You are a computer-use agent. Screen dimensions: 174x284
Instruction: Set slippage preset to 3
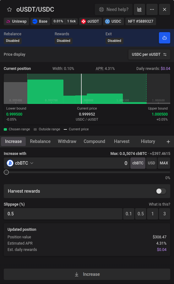(165, 214)
